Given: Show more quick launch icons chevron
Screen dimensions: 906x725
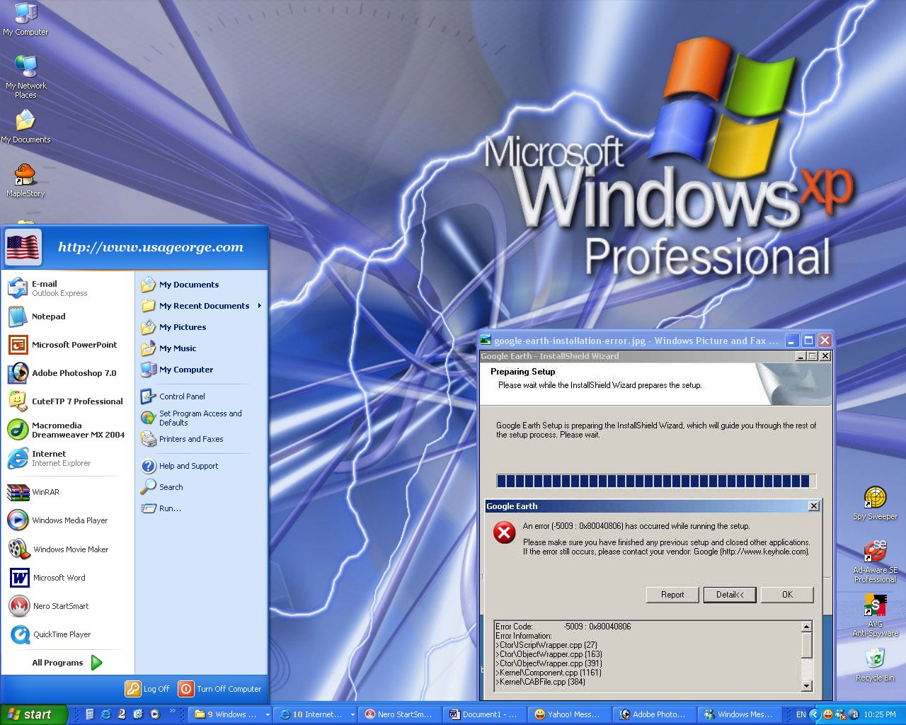Looking at the screenshot, I should 172,711.
